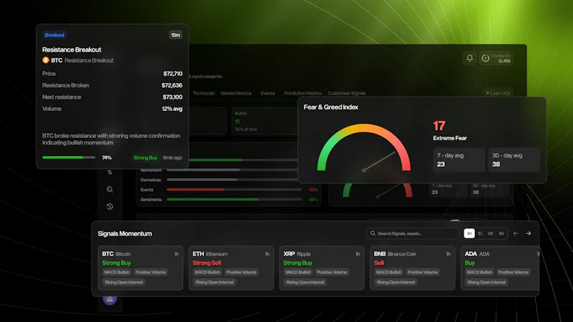Open the BNB Binance Coin signal card
The width and height of the screenshot is (573, 322).
[x=413, y=268]
